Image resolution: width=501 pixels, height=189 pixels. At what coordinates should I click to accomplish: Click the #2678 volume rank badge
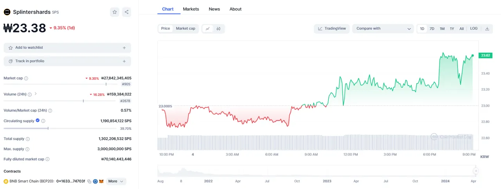pyautogui.click(x=125, y=101)
